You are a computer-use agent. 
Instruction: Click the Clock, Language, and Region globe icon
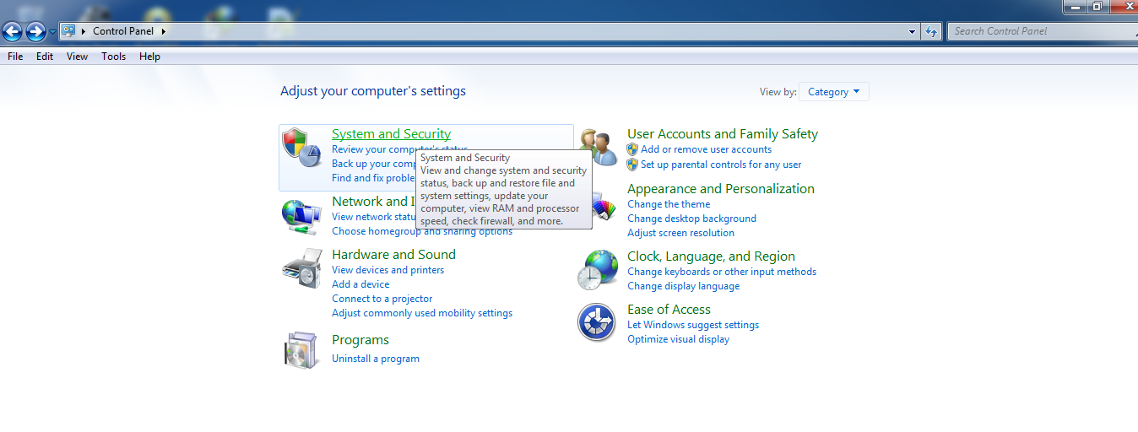(598, 270)
